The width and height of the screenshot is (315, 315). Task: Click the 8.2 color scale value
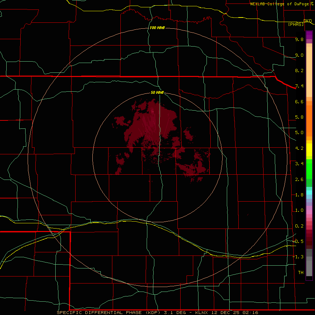coord(299,70)
